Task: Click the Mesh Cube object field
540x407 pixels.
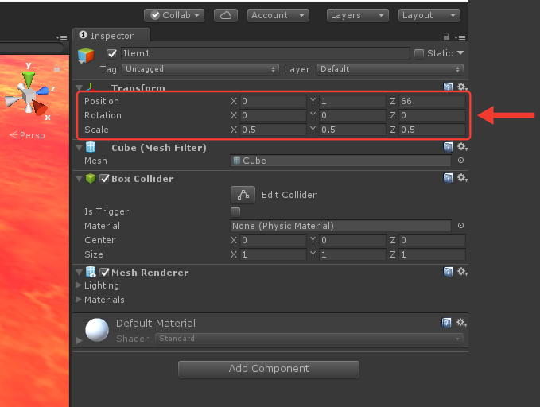Action: point(340,161)
